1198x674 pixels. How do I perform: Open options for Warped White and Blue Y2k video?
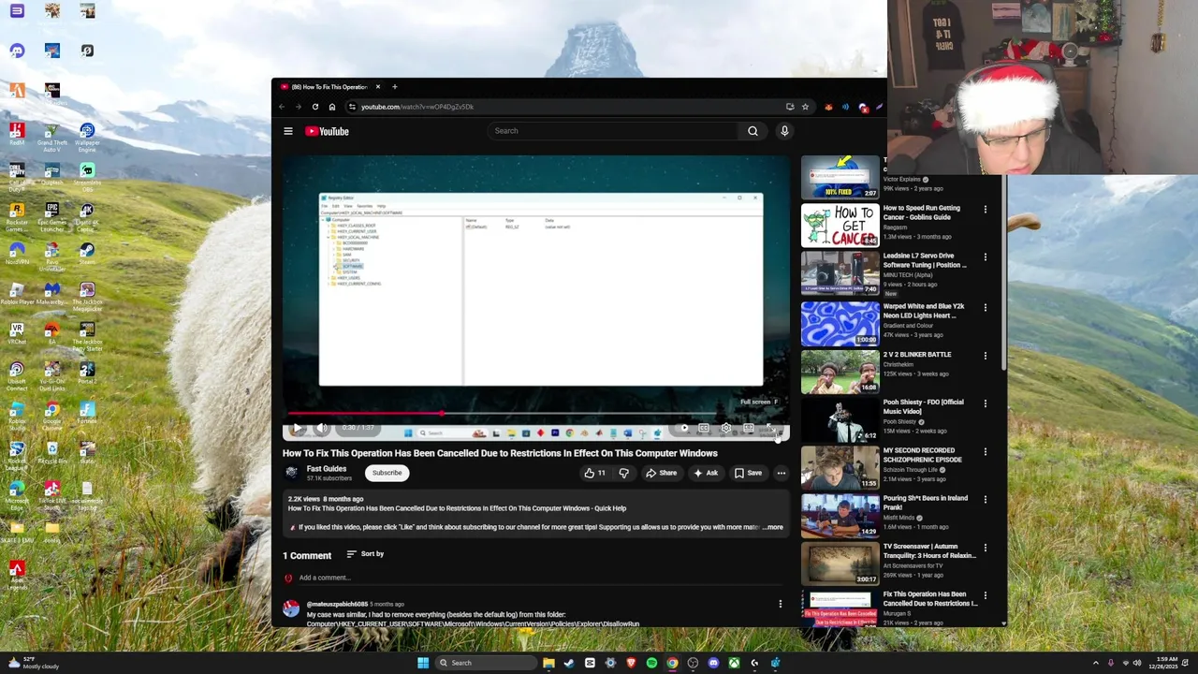click(x=985, y=306)
